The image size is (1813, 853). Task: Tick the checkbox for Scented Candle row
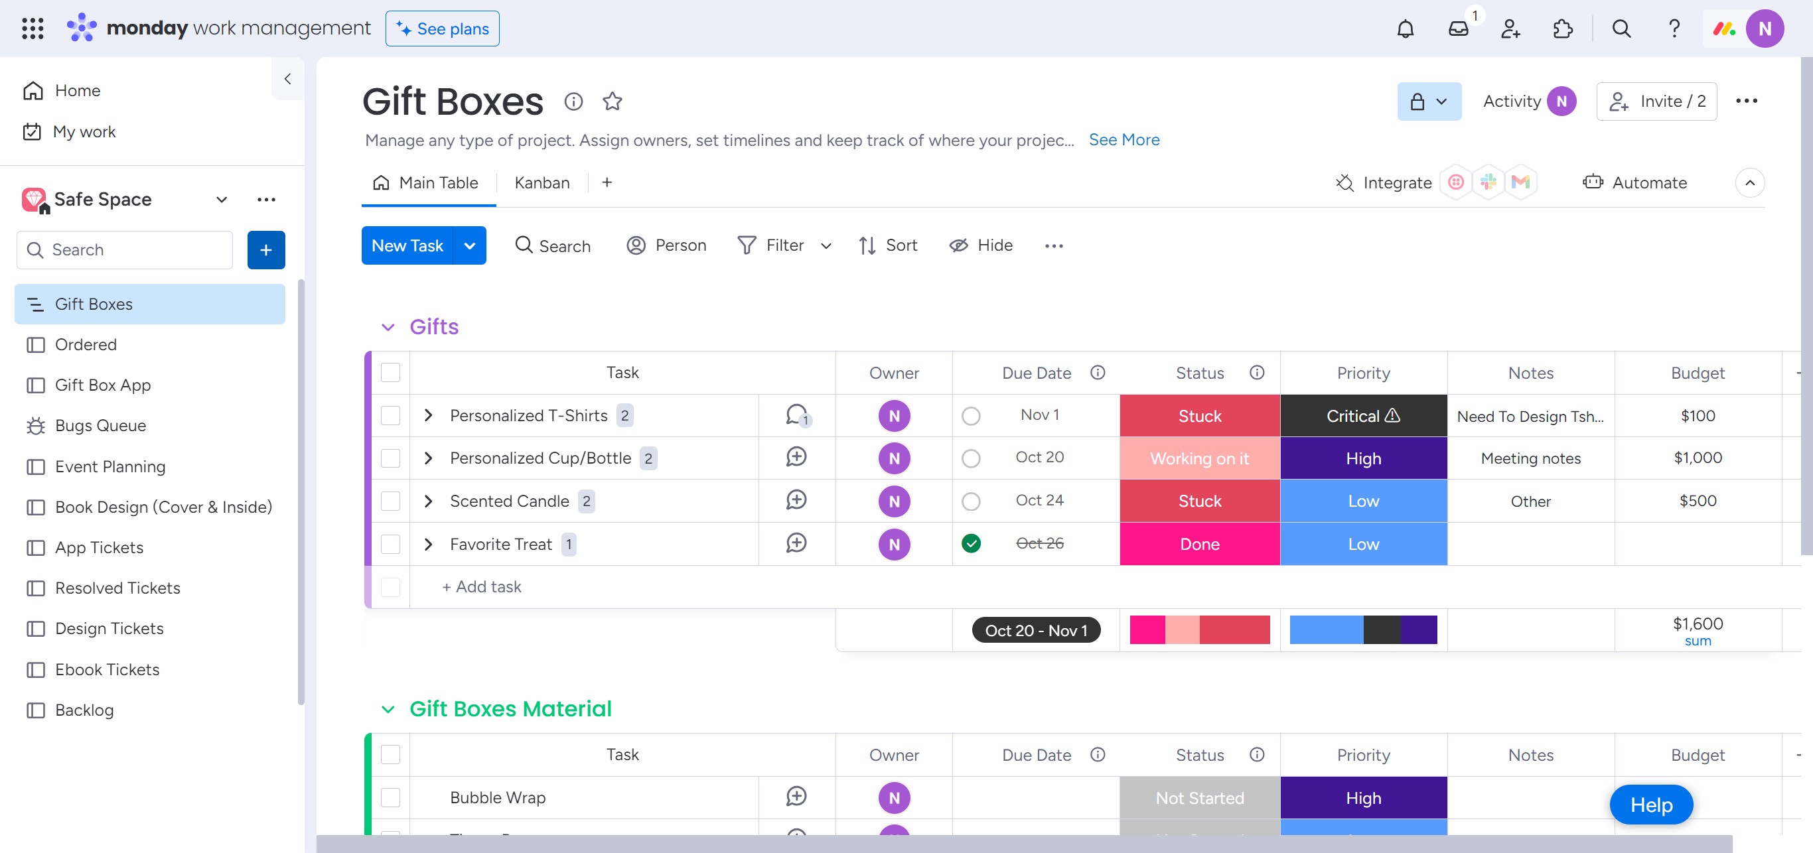coord(391,501)
